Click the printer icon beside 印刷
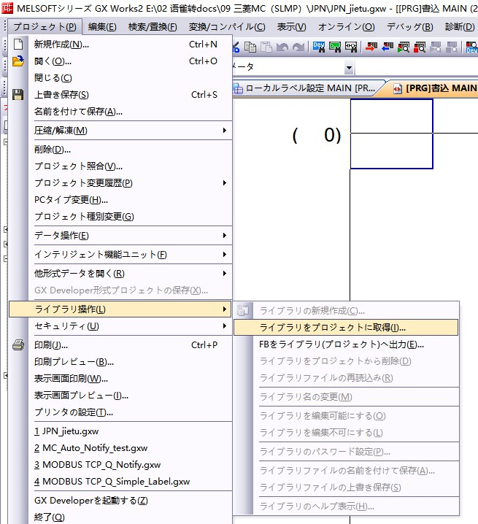Screen dimensions: 478x524 (18, 345)
